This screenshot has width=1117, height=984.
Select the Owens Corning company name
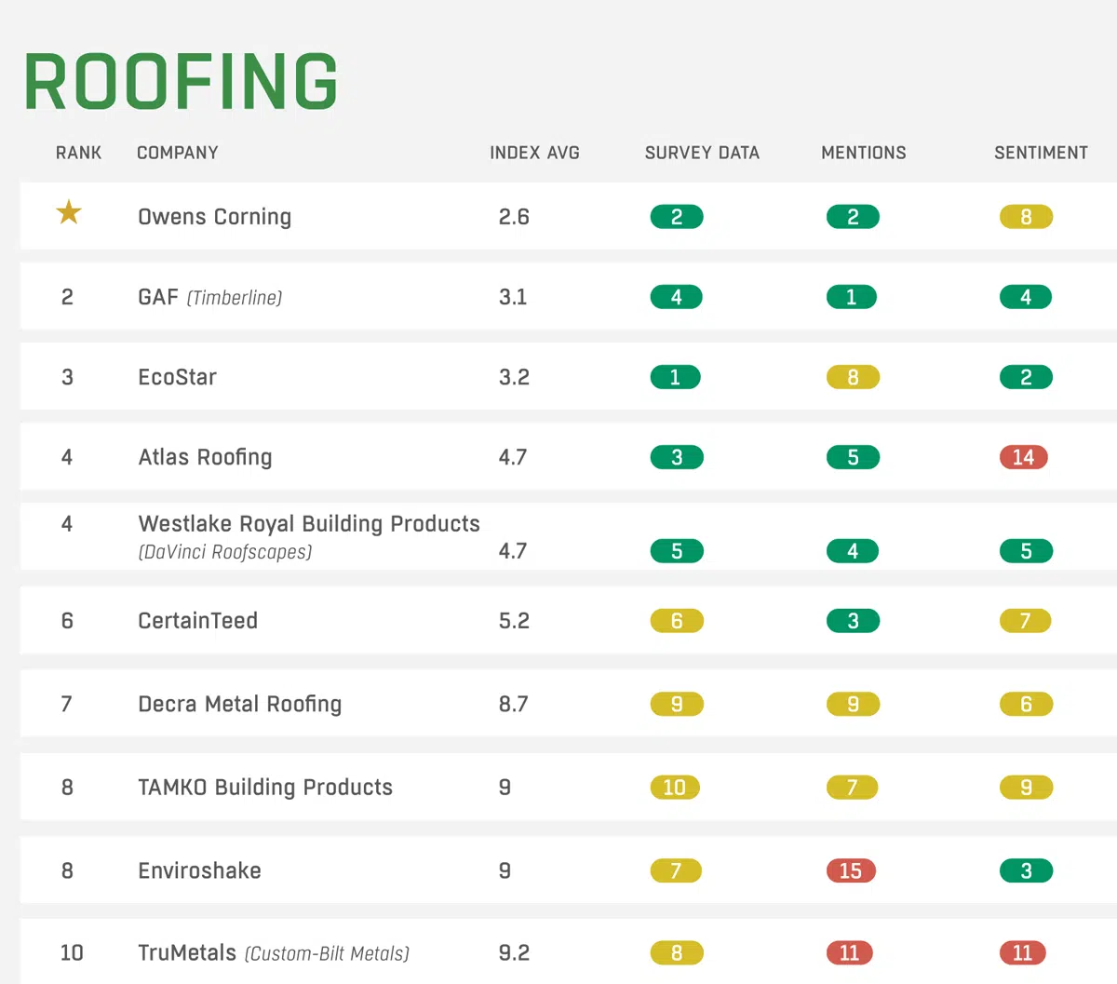[x=214, y=217]
